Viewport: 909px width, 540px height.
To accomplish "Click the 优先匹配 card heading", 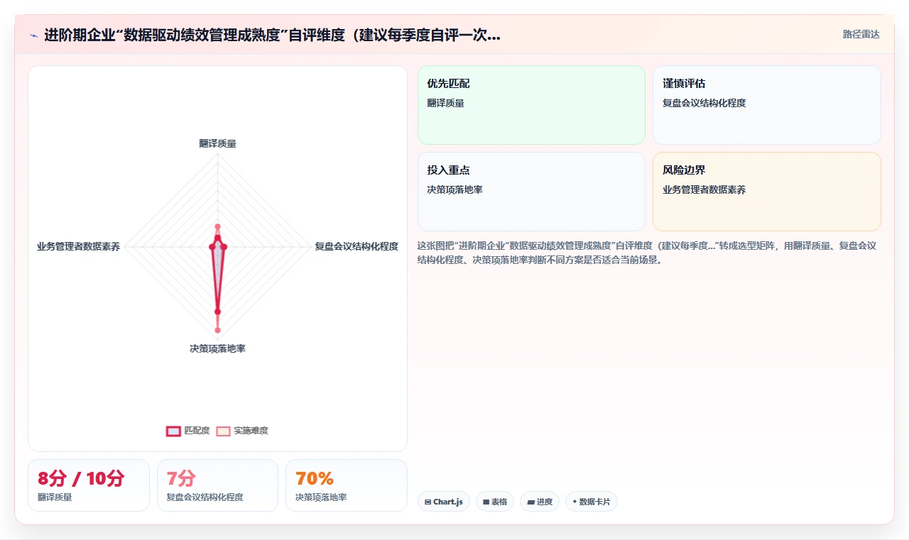I will tap(448, 84).
